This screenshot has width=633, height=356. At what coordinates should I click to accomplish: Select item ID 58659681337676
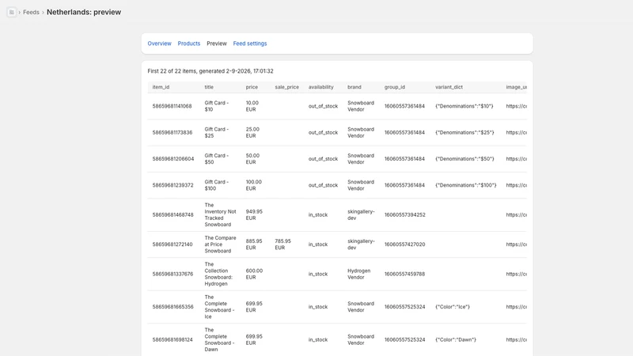[x=172, y=274]
